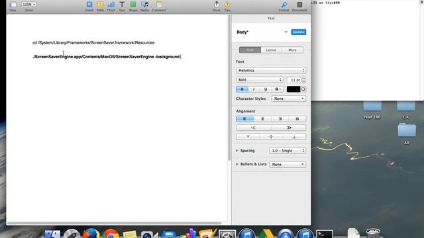The image size is (424, 238).
Task: Expand the Bullets & Lists disclosure triangle
Action: pos(237,164)
